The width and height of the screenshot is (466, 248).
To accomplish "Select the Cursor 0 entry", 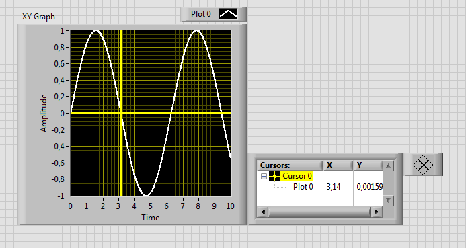I will (x=297, y=176).
